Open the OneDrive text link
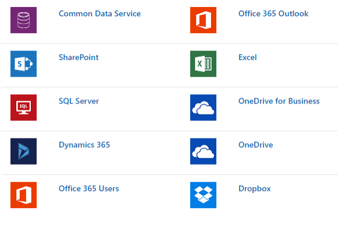 pos(255,145)
